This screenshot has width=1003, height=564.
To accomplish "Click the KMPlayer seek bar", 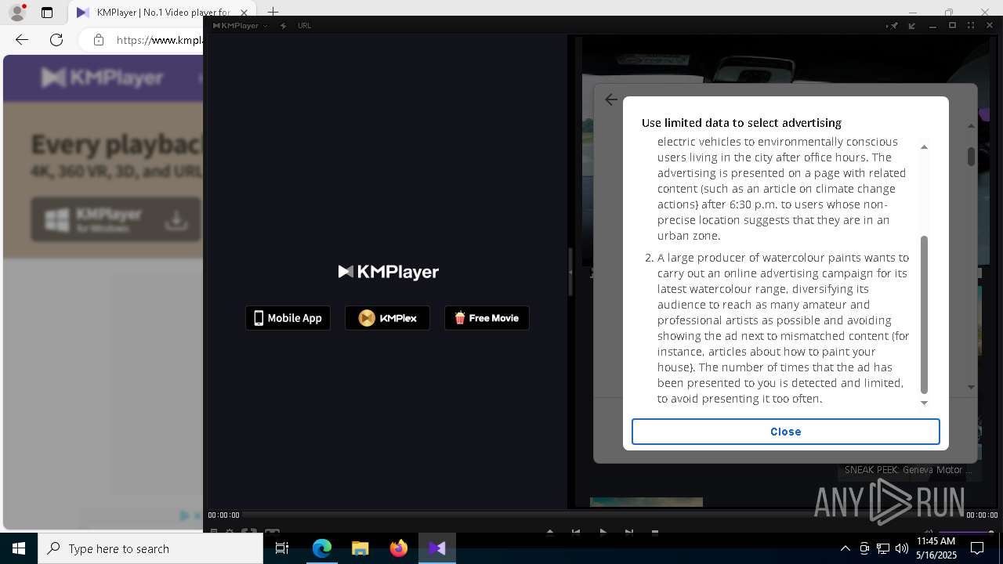I will 602,515.
